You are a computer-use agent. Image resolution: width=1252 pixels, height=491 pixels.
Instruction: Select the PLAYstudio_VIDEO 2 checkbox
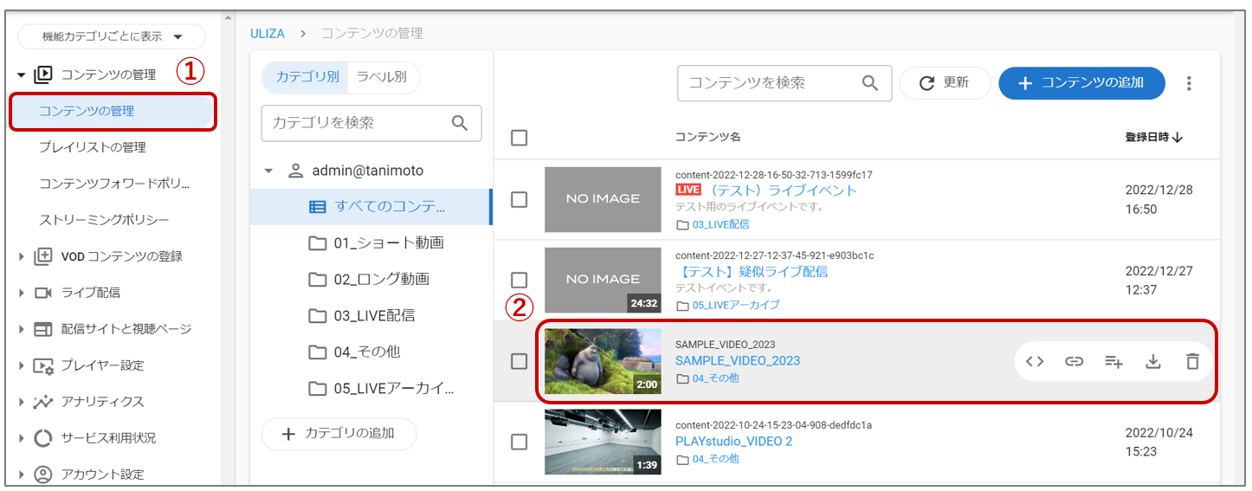pos(520,442)
